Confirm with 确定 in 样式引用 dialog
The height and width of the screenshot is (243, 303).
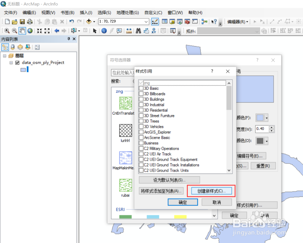[x=183, y=202]
